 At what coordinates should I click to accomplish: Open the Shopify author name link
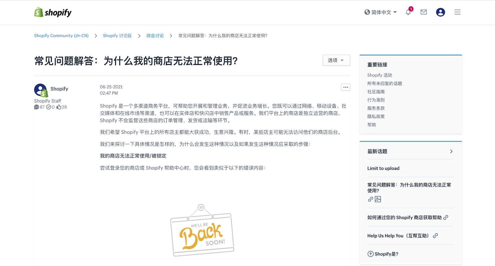59,89
